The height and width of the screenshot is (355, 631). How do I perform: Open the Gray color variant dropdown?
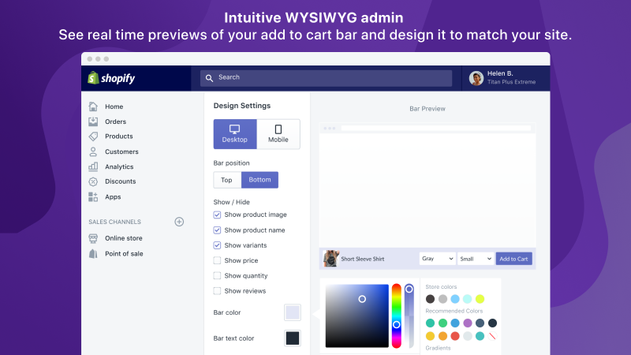(x=437, y=259)
